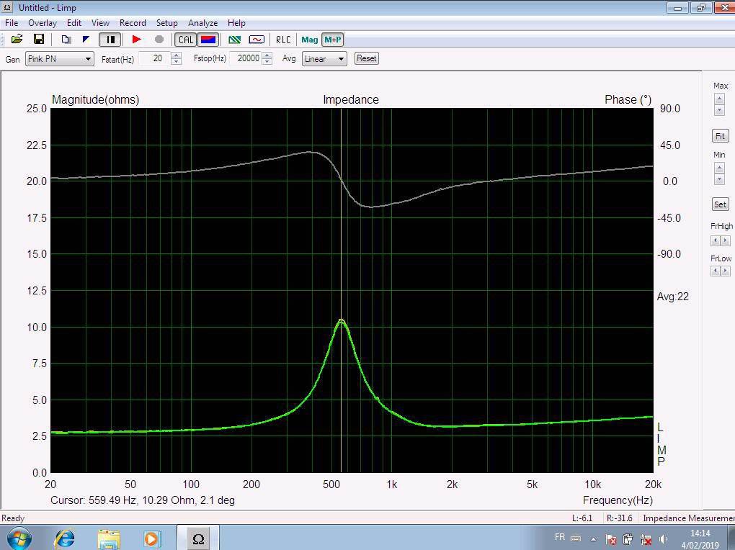
Task: Raise graph Max with the up arrow
Action: 719,99
